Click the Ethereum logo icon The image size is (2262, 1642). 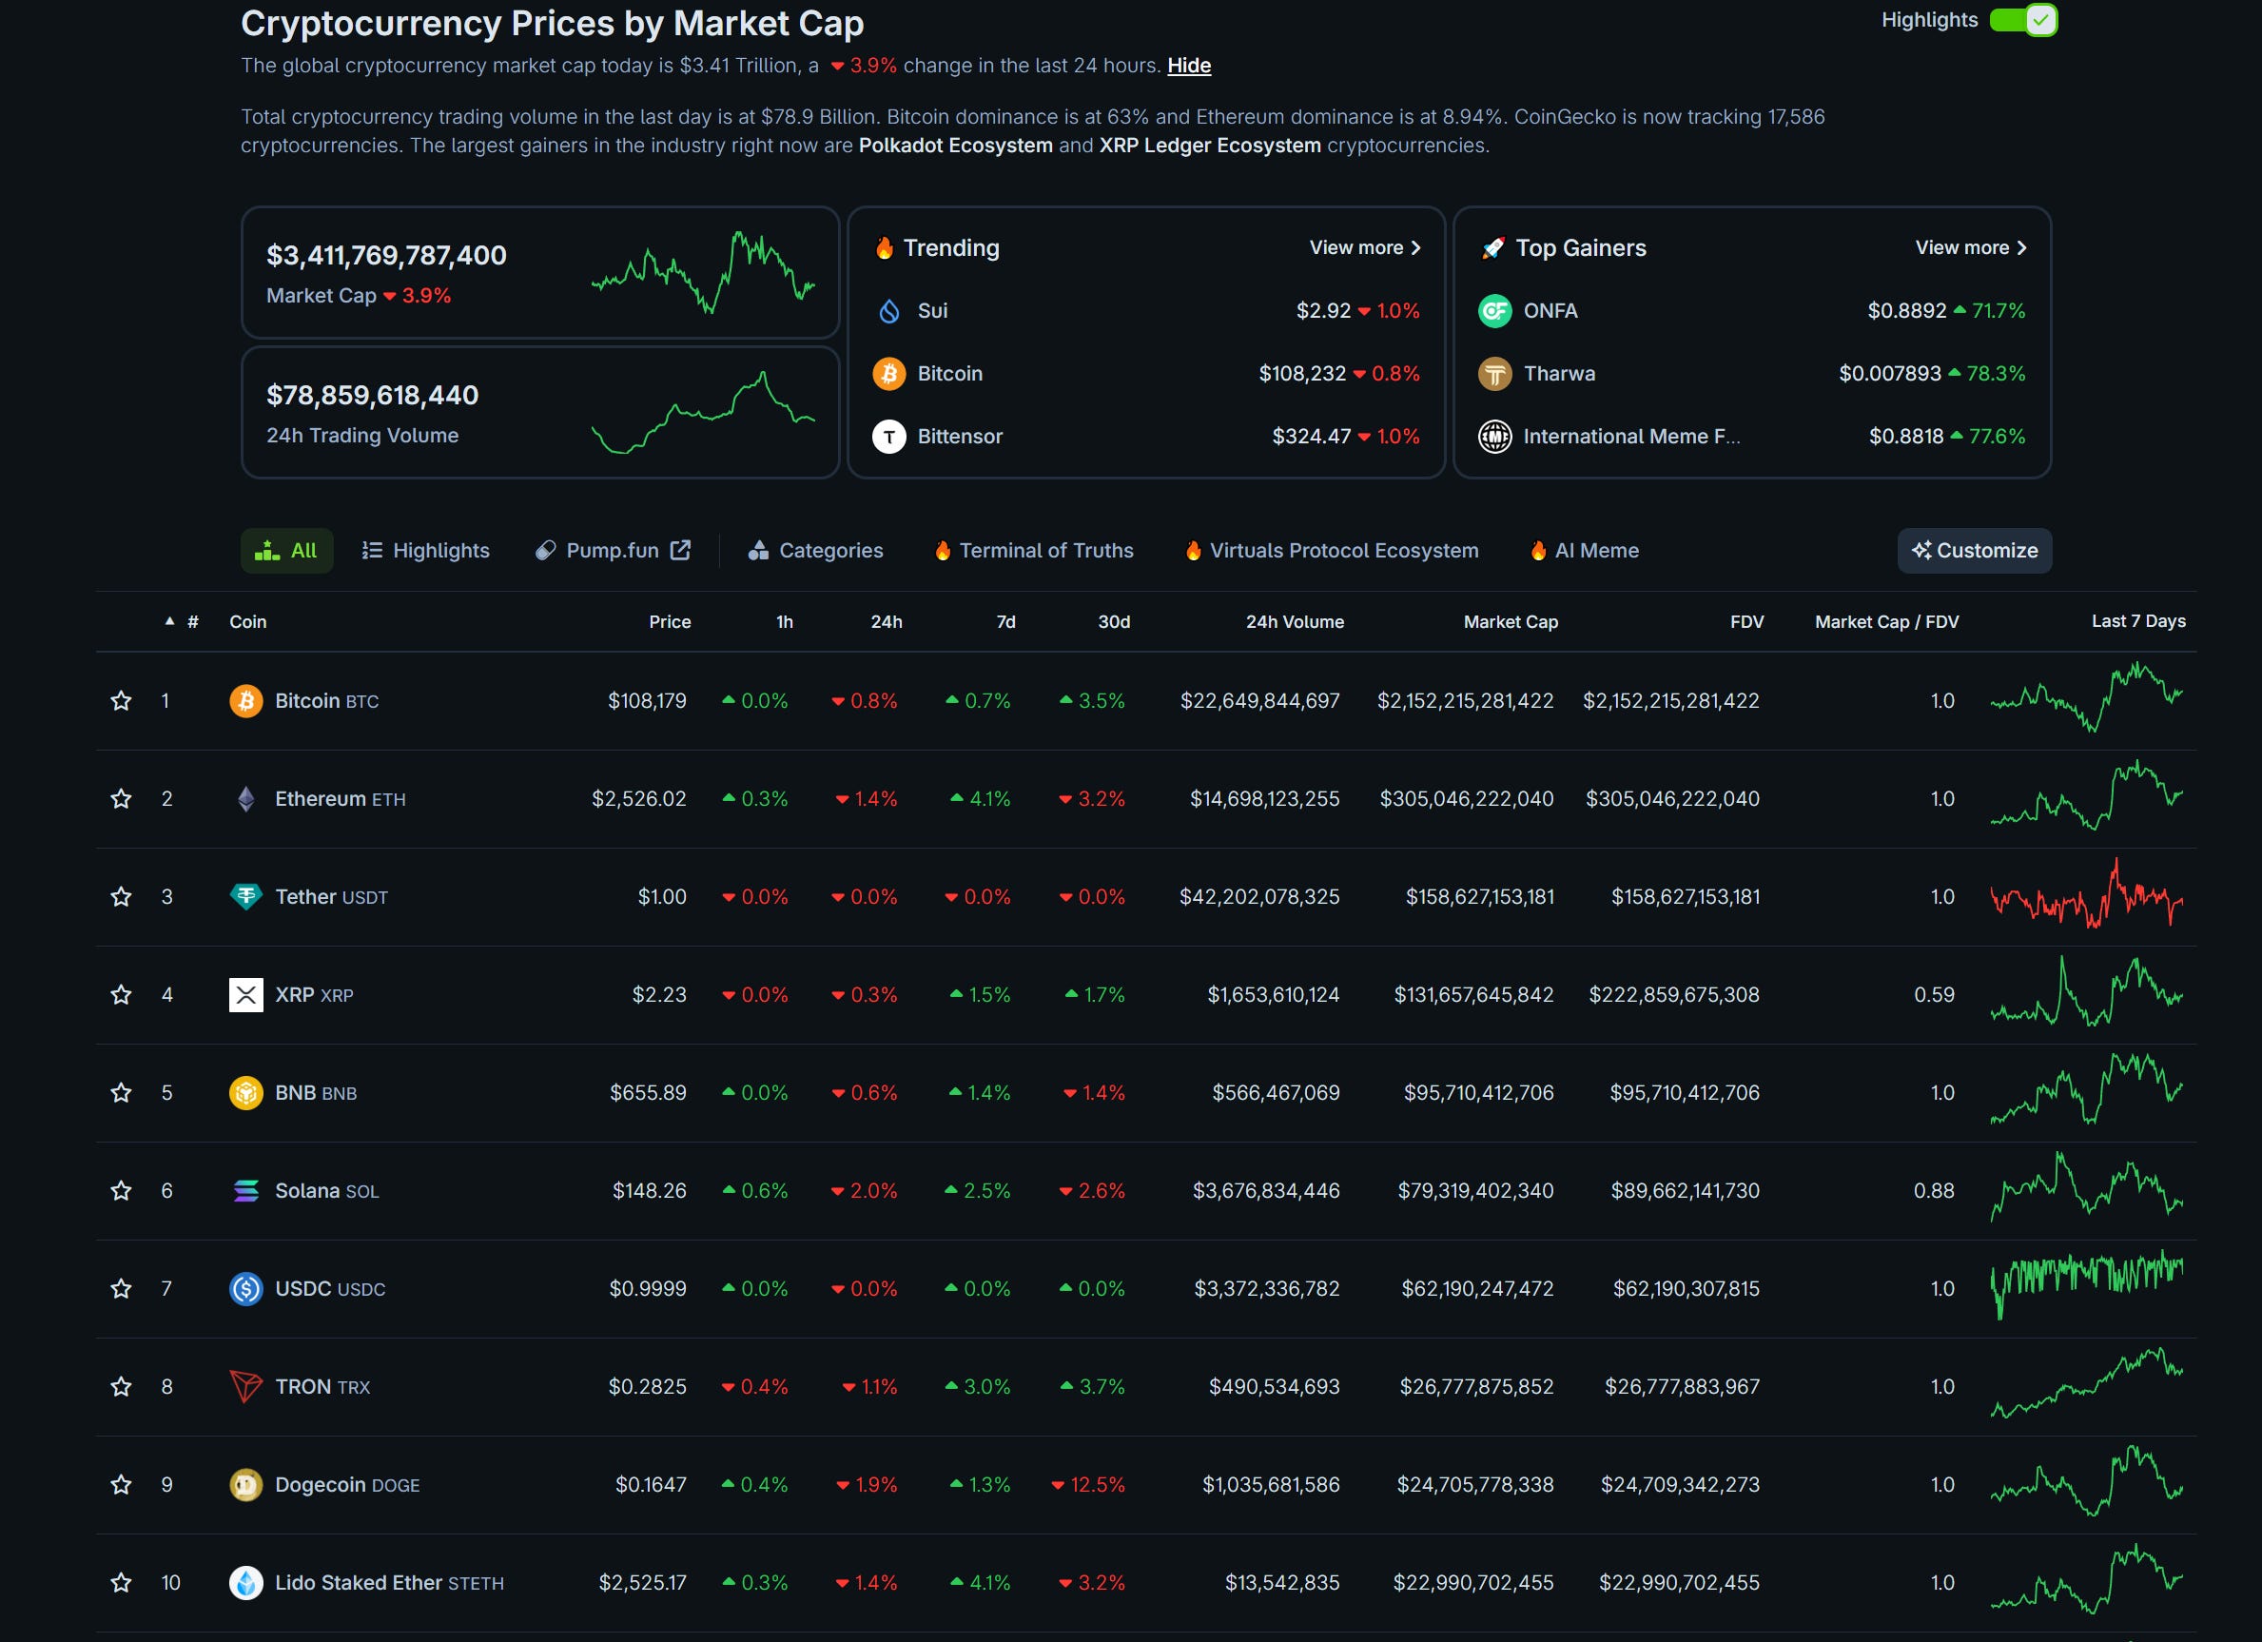point(245,798)
